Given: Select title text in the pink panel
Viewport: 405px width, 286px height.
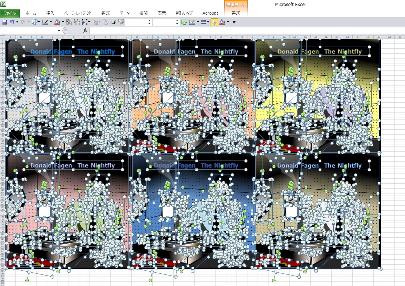Looking at the screenshot, I should 73,165.
